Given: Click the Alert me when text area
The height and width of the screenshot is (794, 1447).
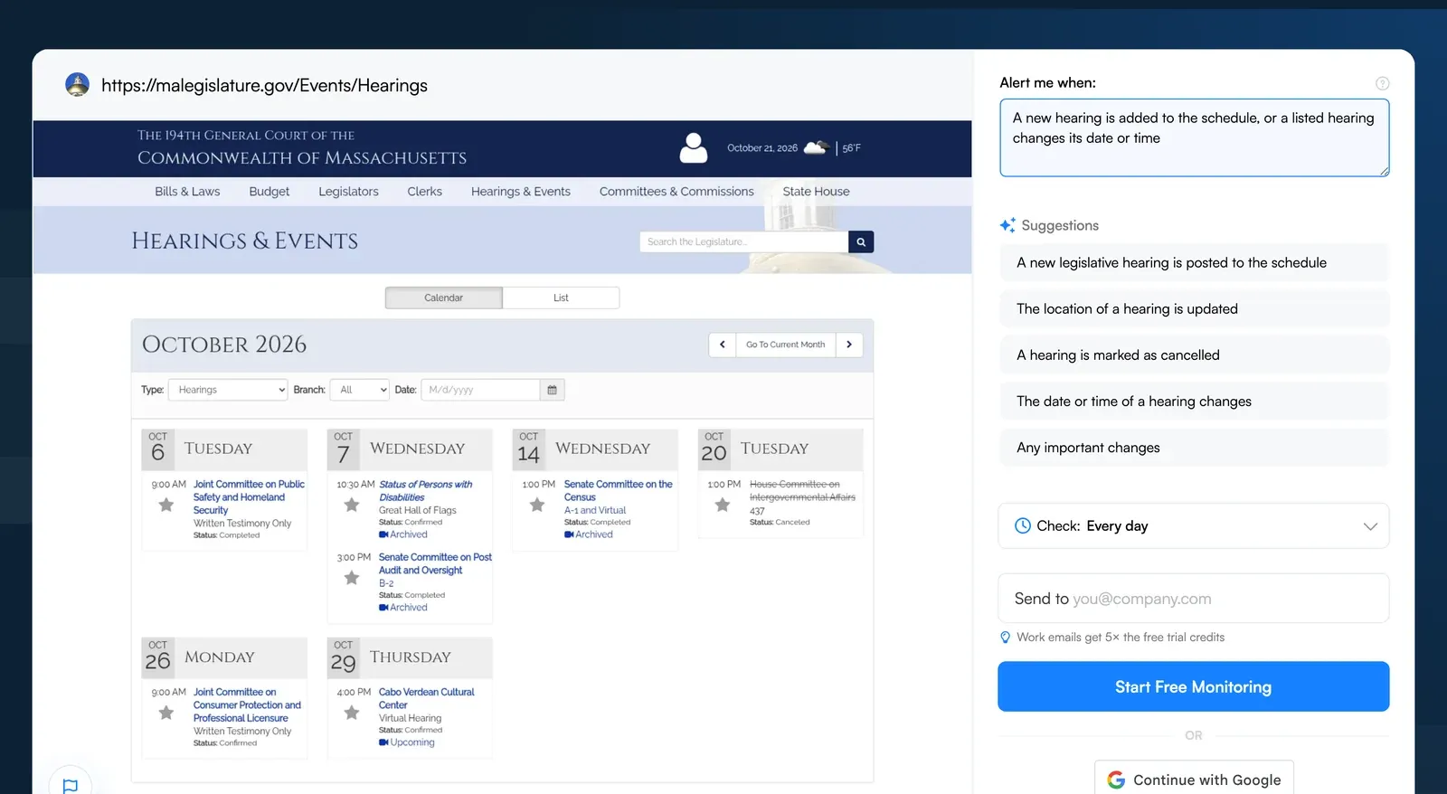Looking at the screenshot, I should [1194, 137].
